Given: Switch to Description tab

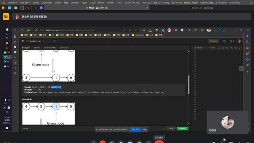Looking at the screenshot, I should click(x=26, y=48).
